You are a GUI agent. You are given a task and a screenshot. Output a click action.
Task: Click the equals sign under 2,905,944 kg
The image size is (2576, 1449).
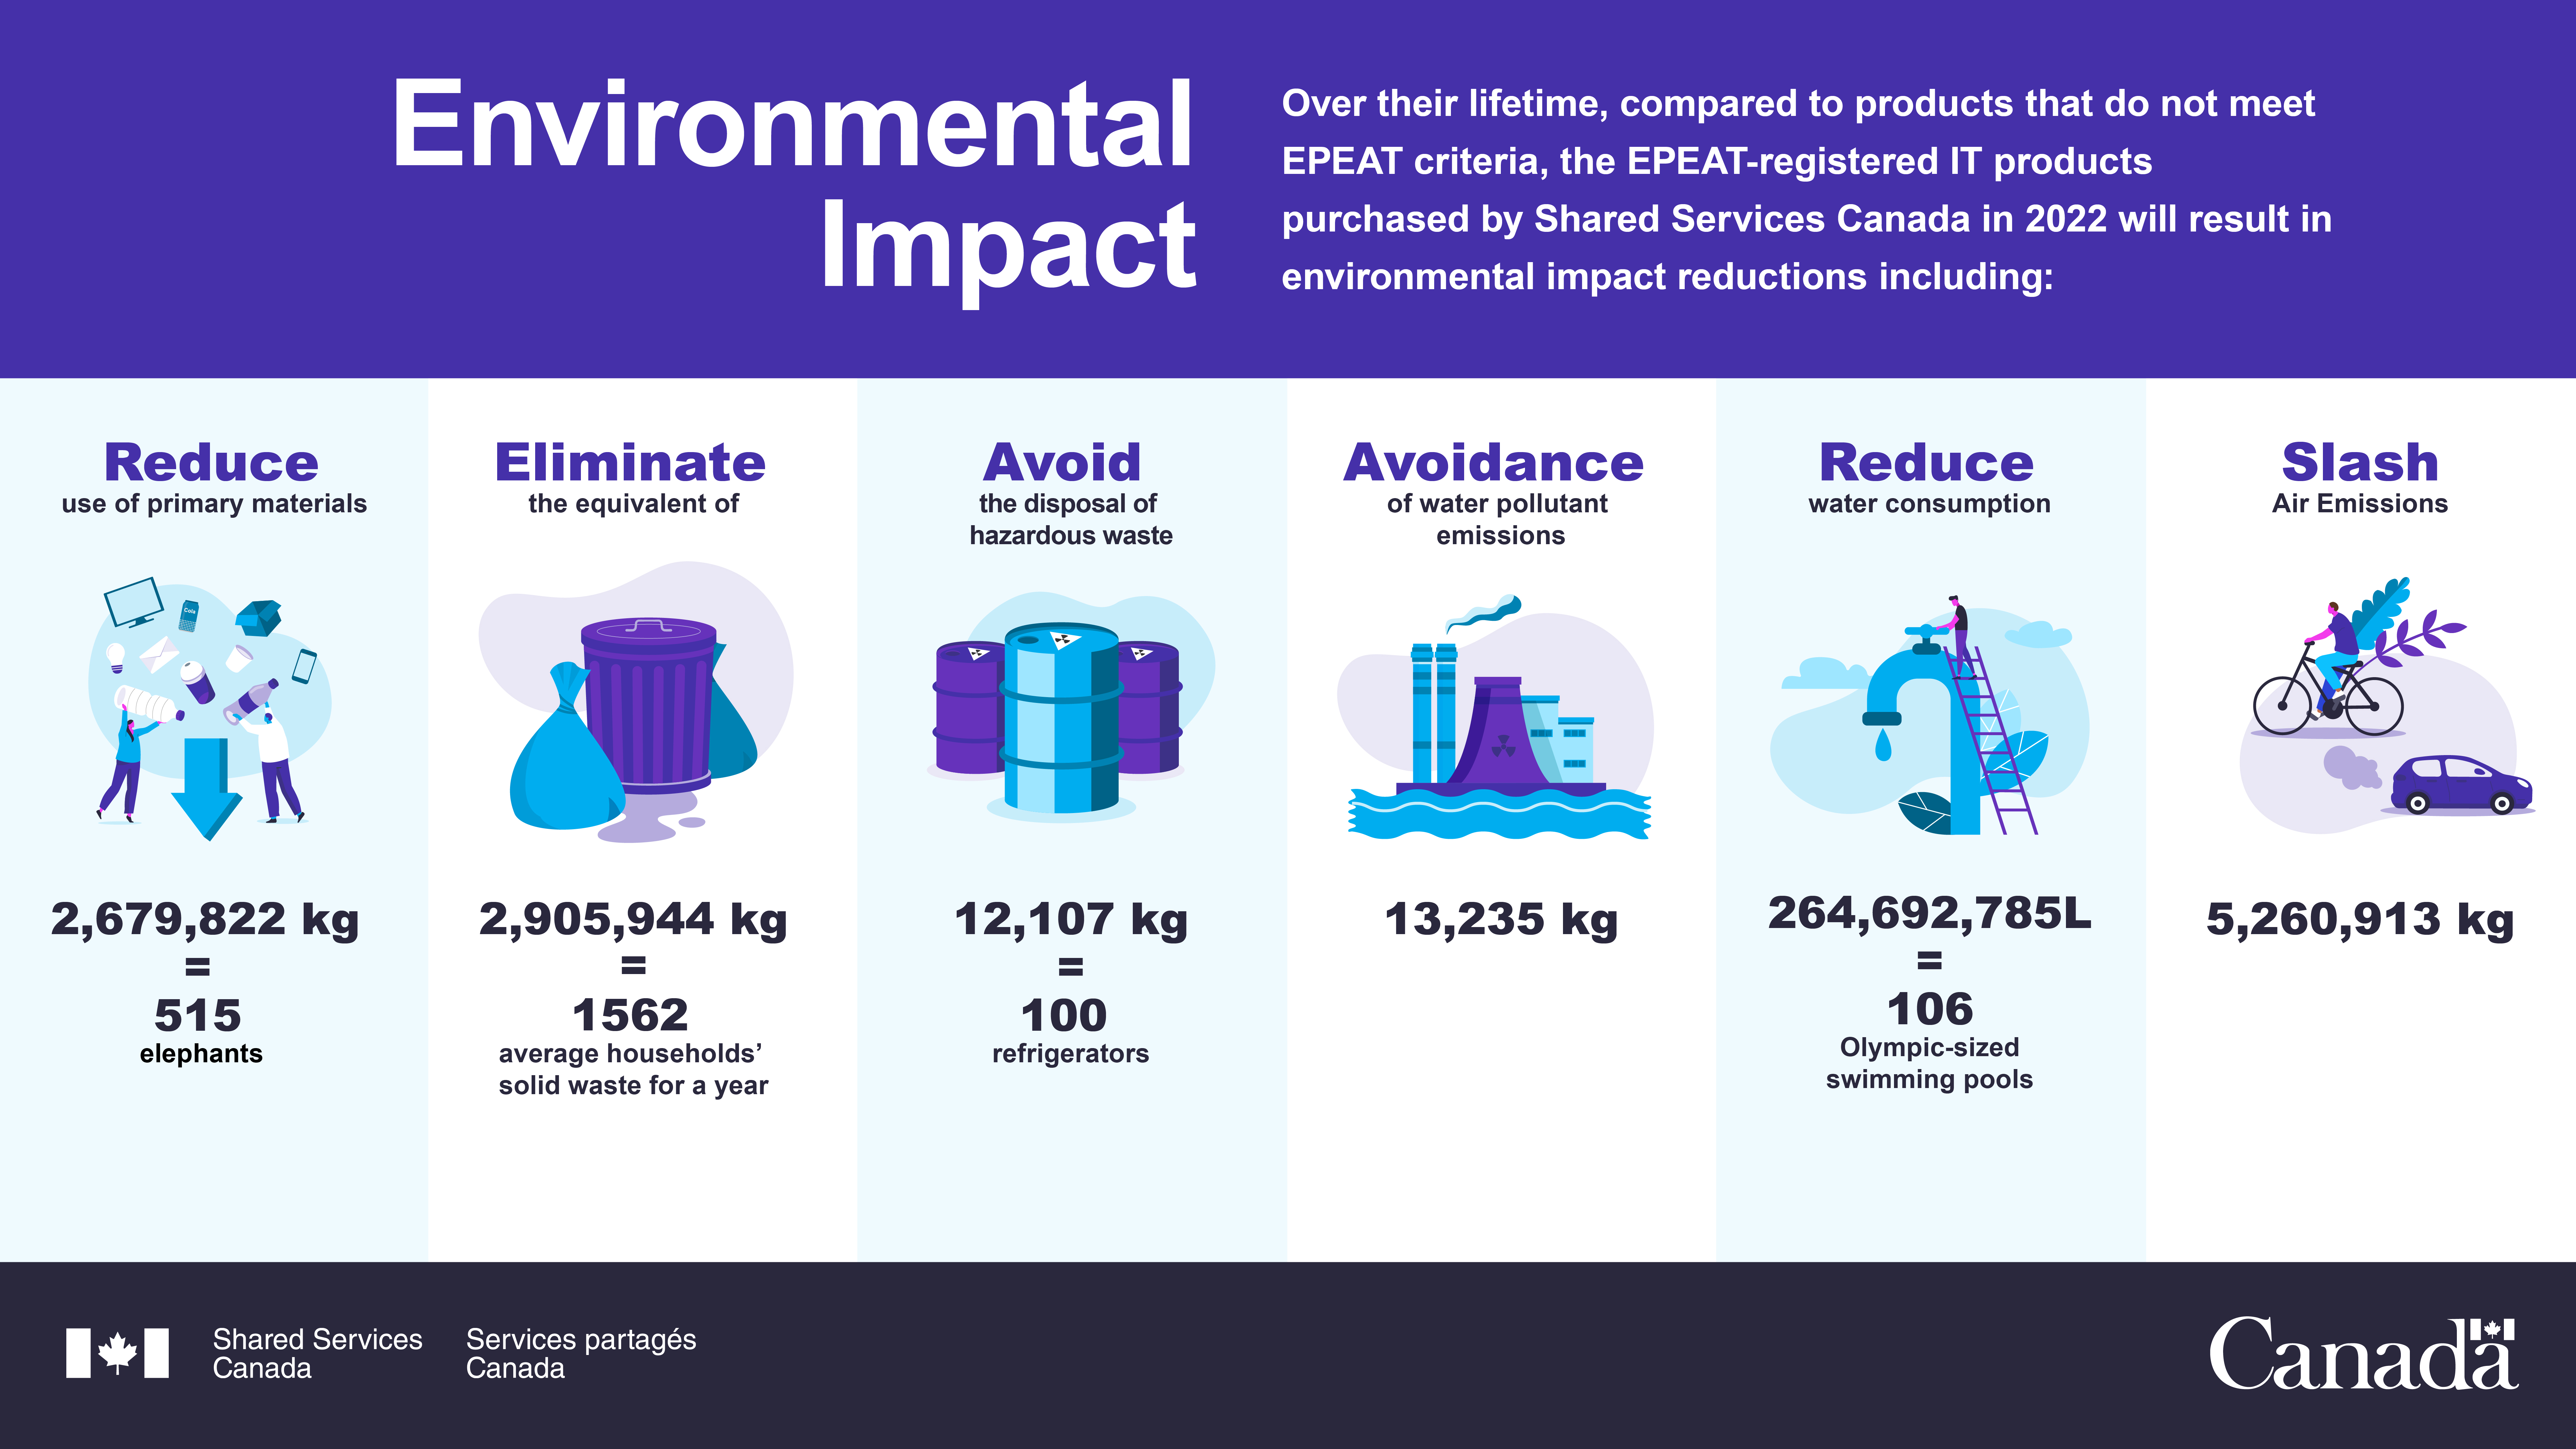tap(633, 966)
